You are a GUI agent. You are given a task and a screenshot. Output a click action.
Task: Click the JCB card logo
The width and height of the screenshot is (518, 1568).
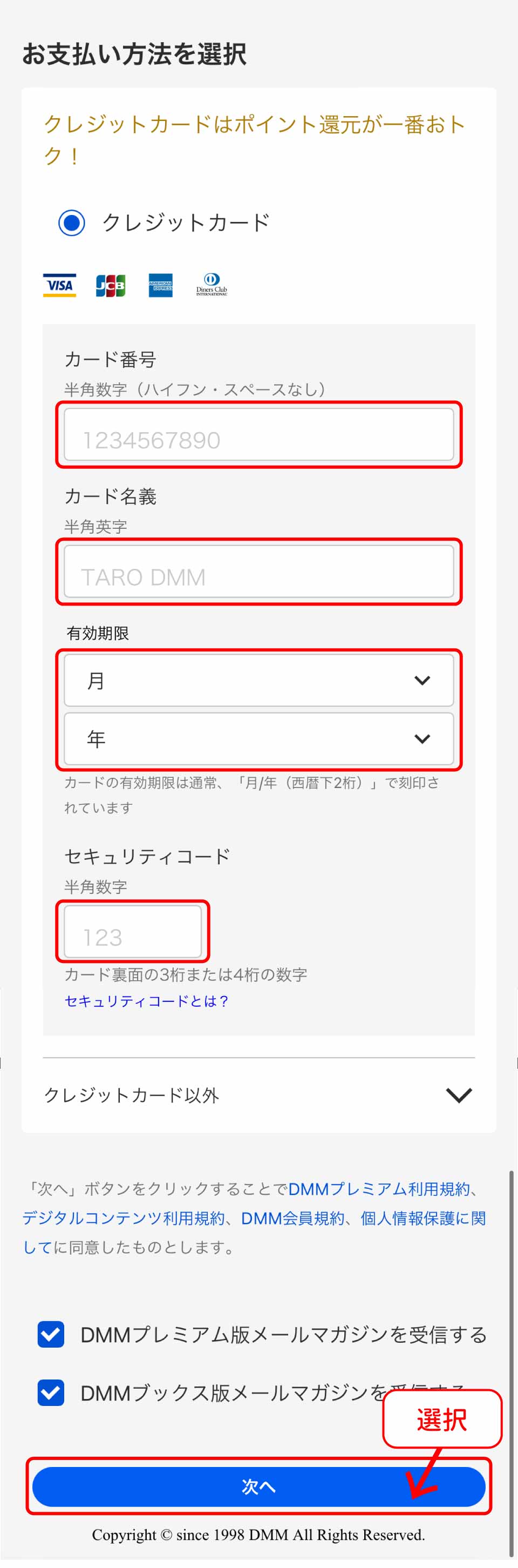pyautogui.click(x=111, y=285)
